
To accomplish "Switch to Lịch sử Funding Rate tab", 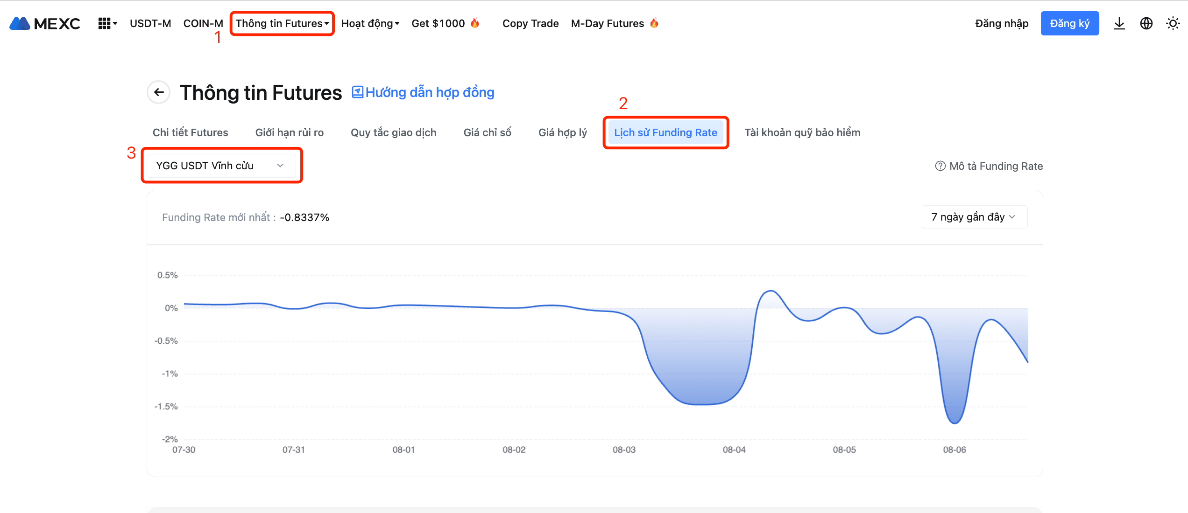I will point(665,132).
